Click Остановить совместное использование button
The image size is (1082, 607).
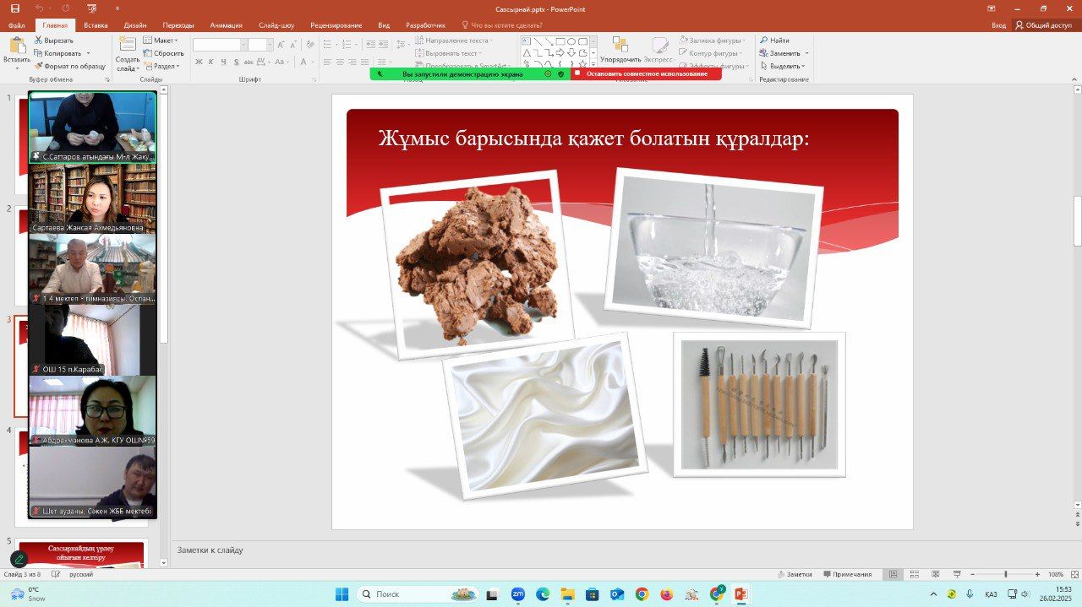coord(646,74)
